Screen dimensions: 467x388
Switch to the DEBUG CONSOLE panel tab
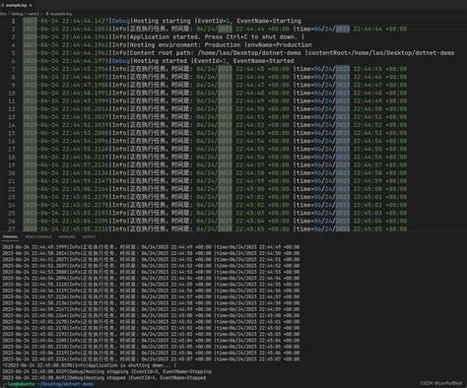pyautogui.click(x=38, y=236)
